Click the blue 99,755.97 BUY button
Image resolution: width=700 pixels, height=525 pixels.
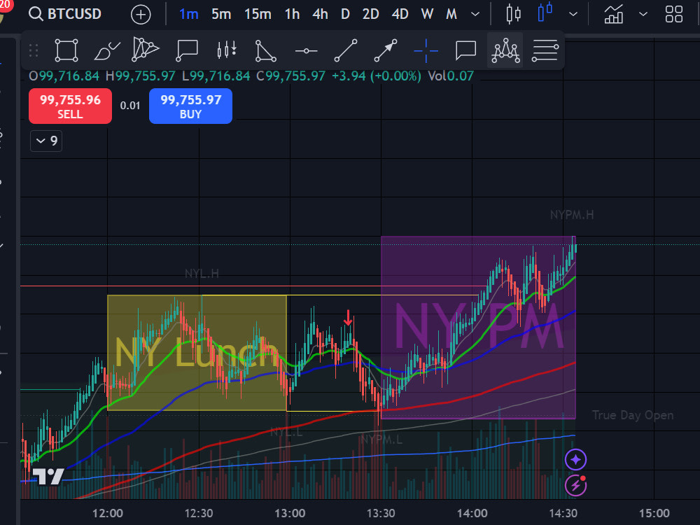[x=190, y=106]
